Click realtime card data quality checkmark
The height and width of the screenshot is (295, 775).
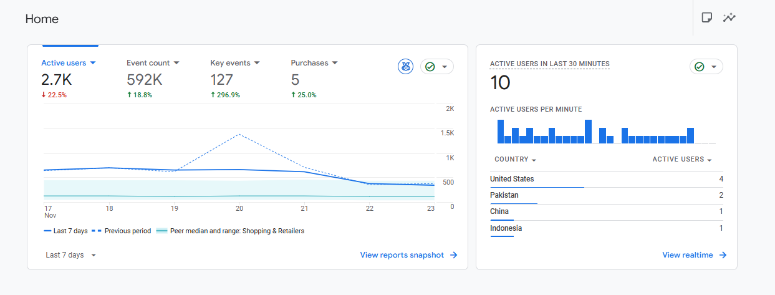(700, 67)
